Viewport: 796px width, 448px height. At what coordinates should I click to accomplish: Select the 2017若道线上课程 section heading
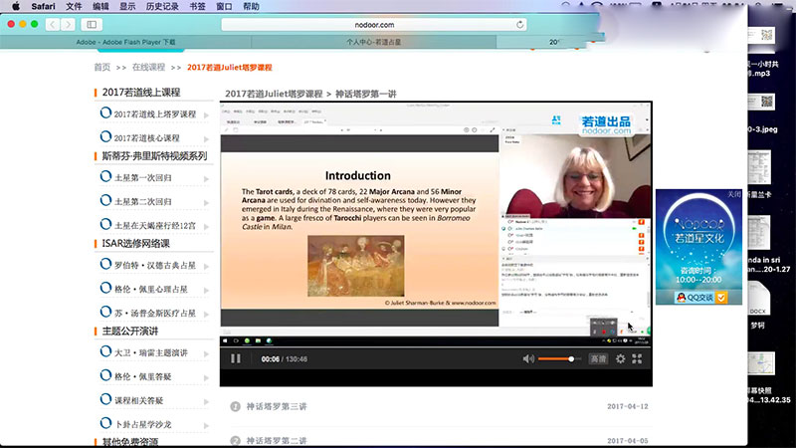pos(141,92)
